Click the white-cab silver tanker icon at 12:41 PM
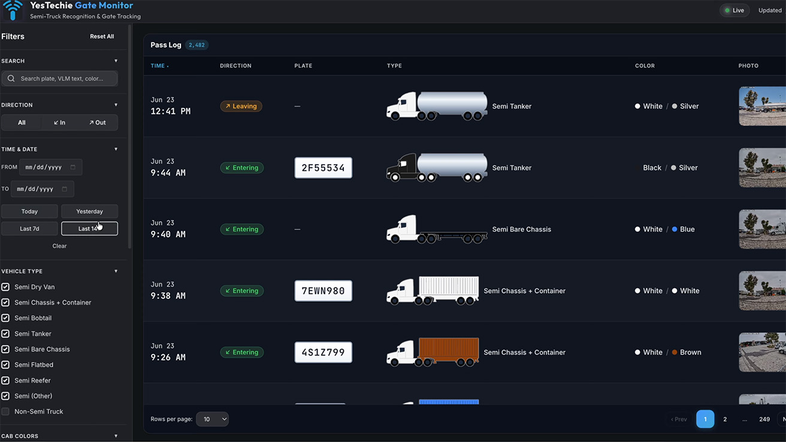Viewport: 786px width, 442px height. [x=437, y=106]
